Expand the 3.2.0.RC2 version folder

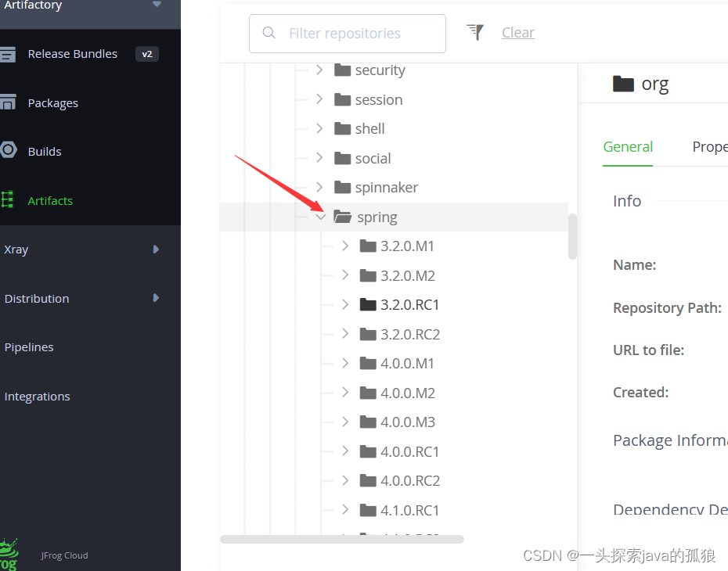(x=345, y=334)
